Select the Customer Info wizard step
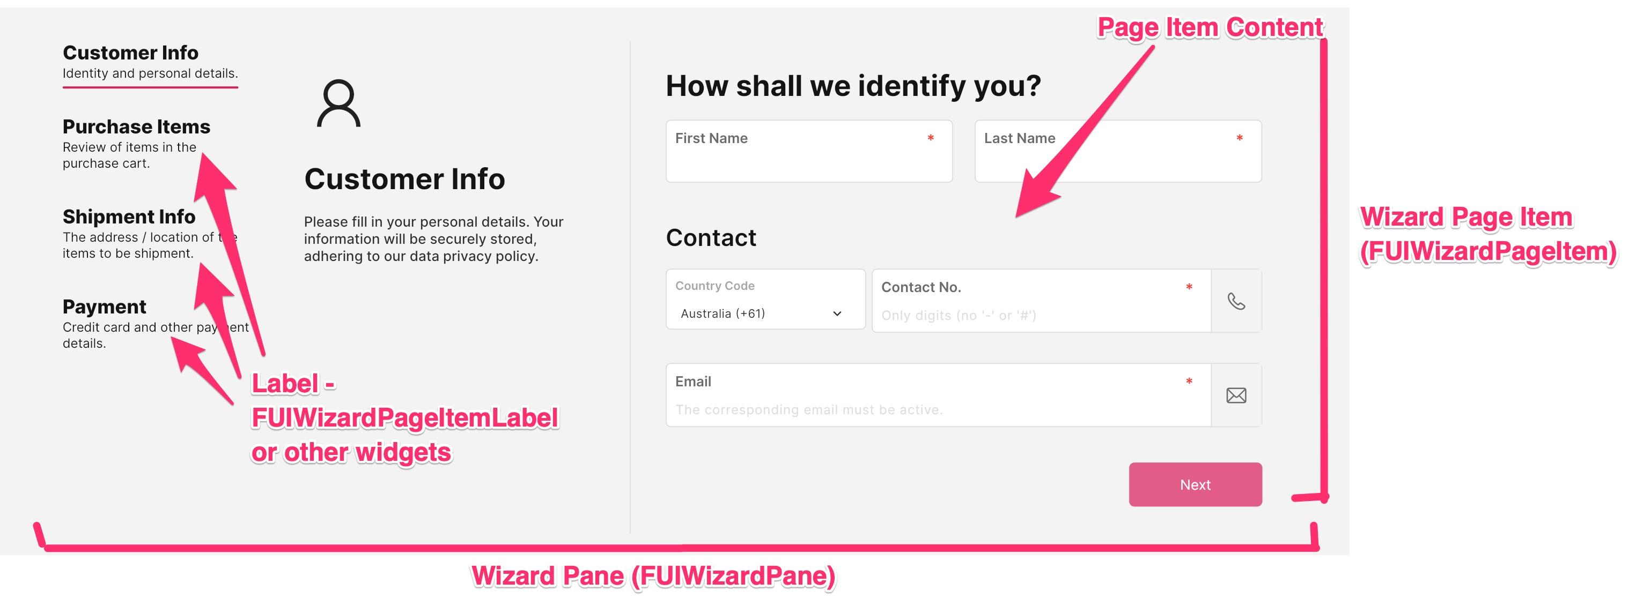The image size is (1651, 598). pos(131,53)
